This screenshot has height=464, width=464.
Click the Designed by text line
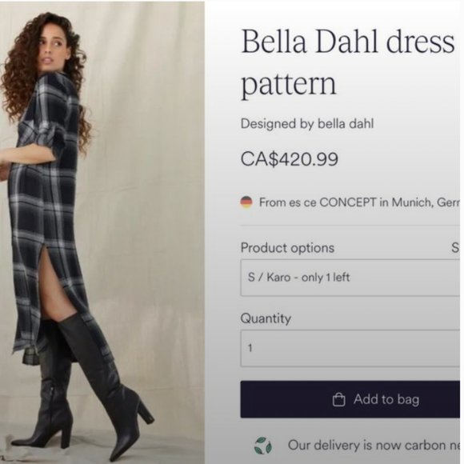pyautogui.click(x=307, y=124)
